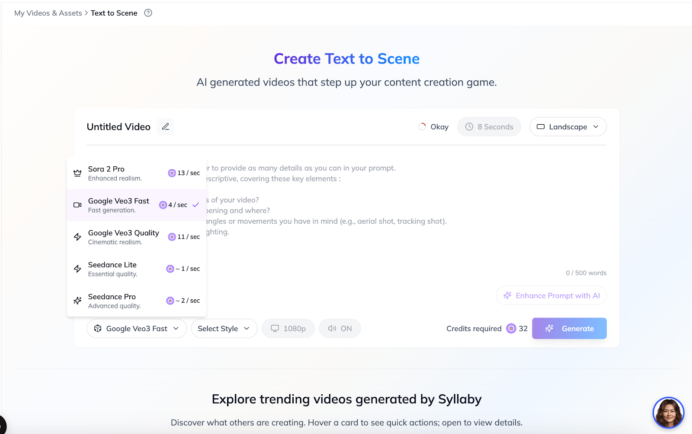Click the ~ 1 / sec price text
Screen dimensions: 692x434
188,269
